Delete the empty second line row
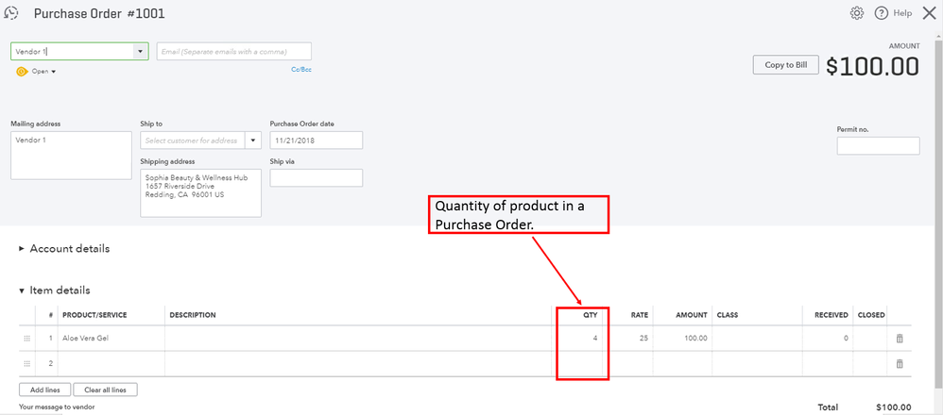This screenshot has height=415, width=943. point(900,363)
